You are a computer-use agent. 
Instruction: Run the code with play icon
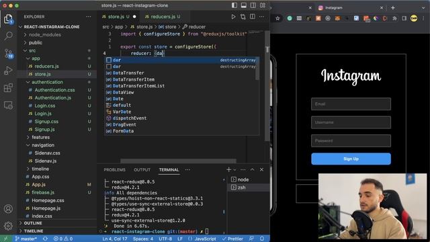click(233, 17)
